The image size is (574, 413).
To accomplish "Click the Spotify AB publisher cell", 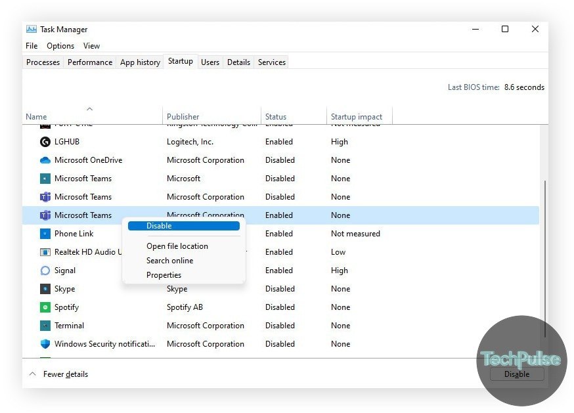I will 185,307.
